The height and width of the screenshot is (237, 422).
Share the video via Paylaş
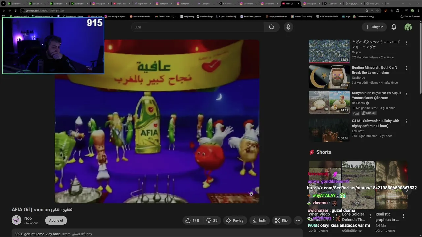pos(234,220)
